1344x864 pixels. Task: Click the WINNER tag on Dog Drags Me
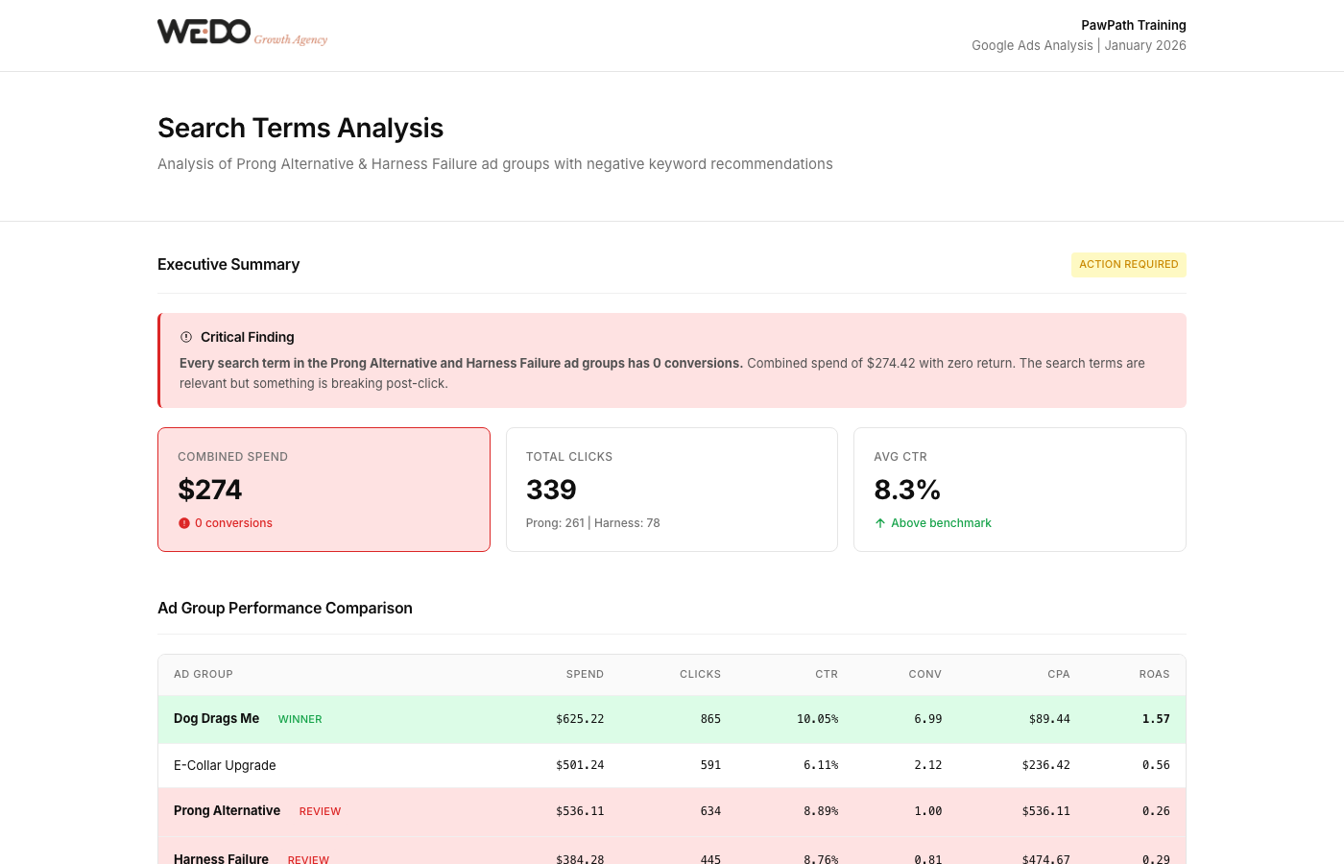[300, 719]
